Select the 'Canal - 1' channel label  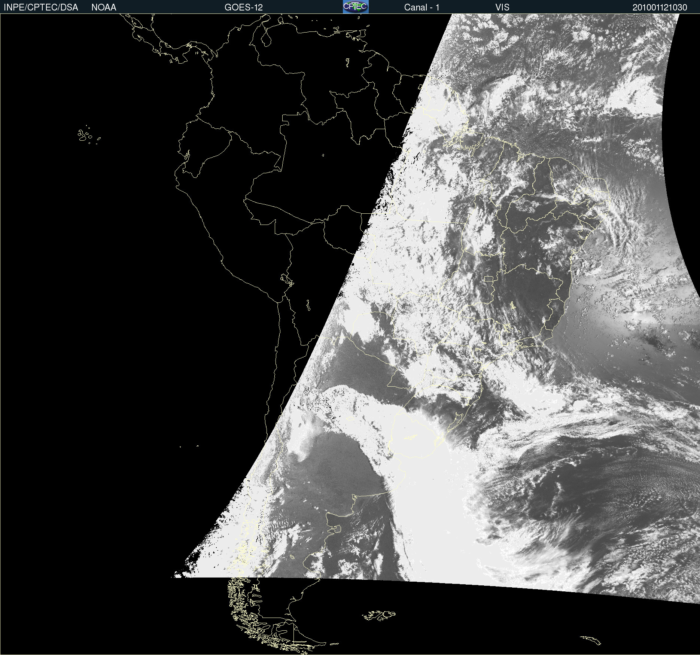click(422, 7)
